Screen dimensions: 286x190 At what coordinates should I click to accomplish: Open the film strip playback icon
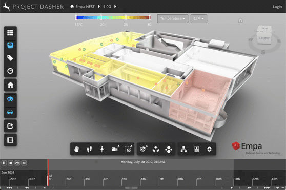10,140
